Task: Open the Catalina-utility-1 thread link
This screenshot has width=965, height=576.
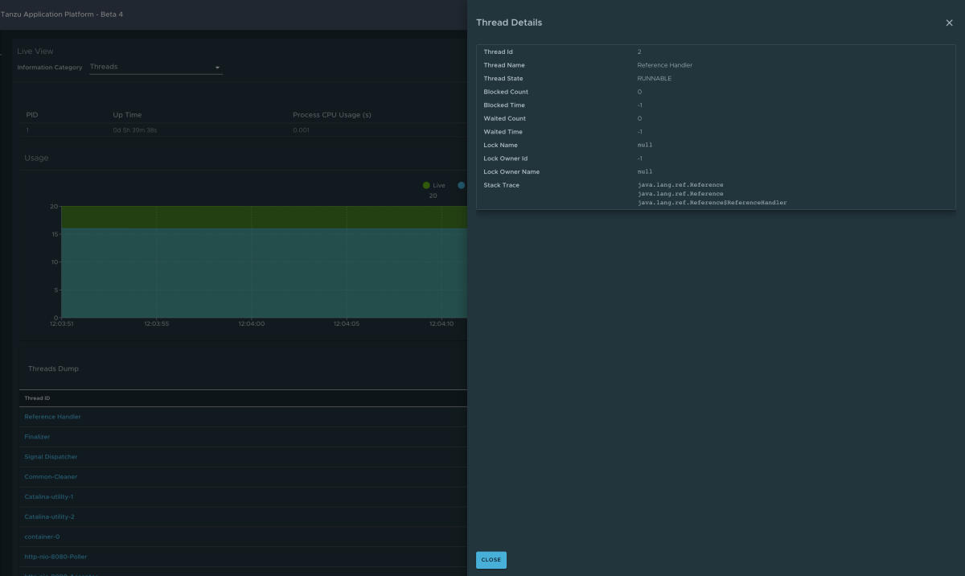Action: tap(49, 497)
